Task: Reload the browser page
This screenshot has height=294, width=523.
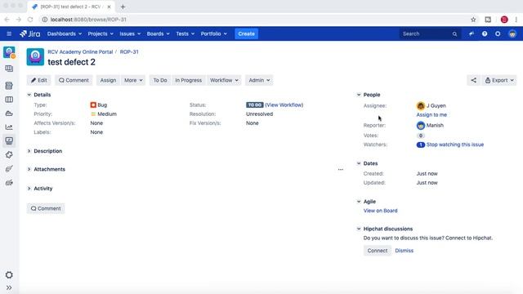Action: pos(30,20)
